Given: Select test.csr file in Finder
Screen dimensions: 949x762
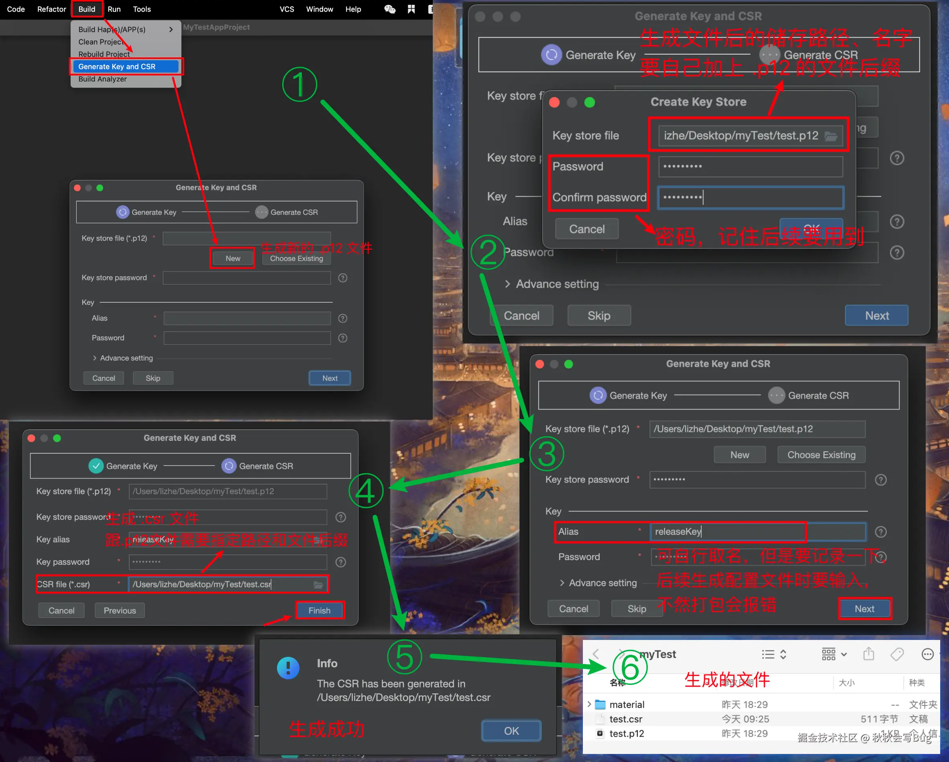Looking at the screenshot, I should pyautogui.click(x=625, y=719).
